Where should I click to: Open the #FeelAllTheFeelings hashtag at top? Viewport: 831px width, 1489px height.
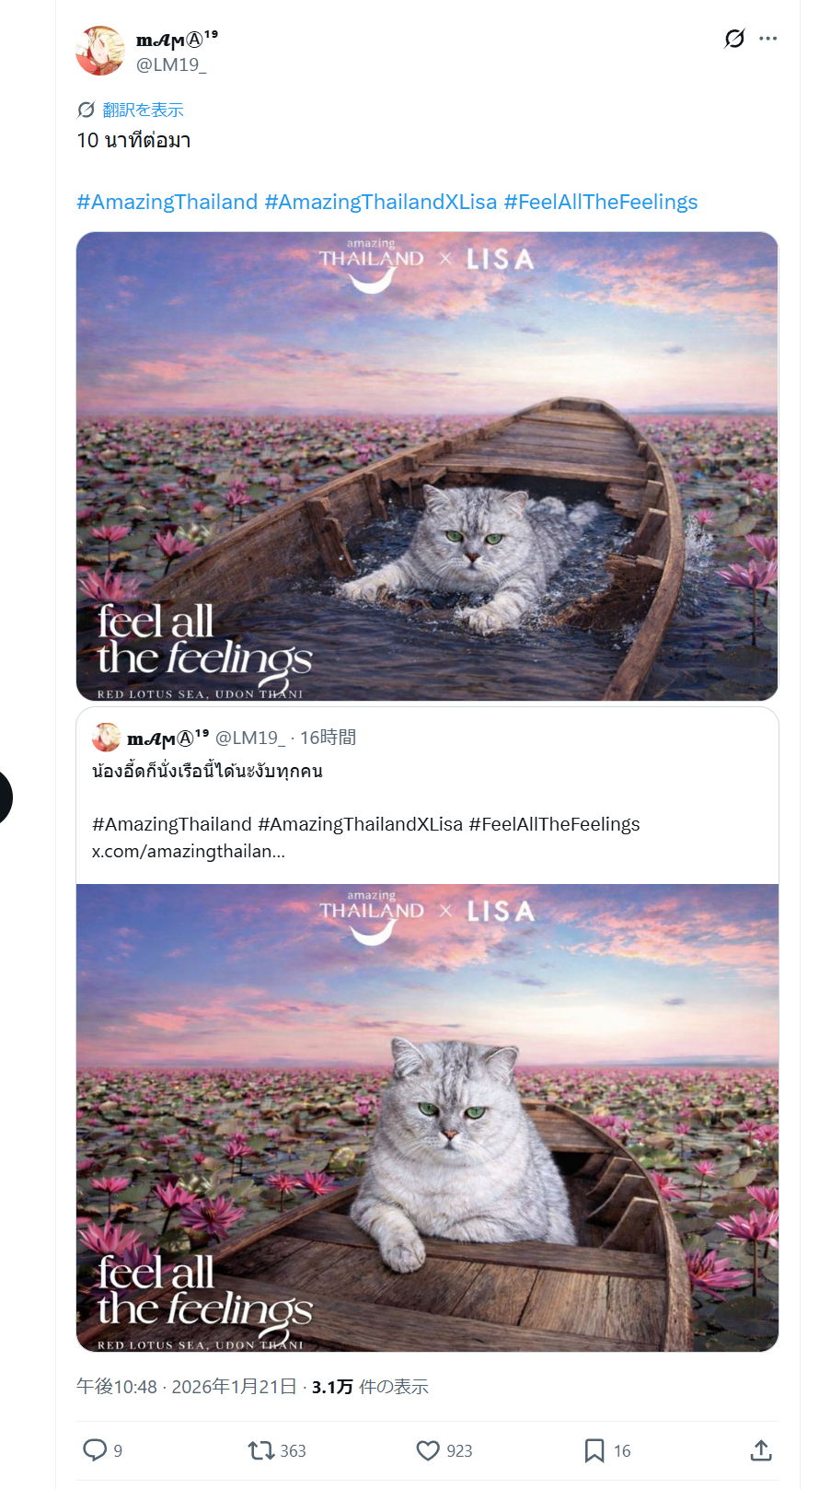pos(601,202)
